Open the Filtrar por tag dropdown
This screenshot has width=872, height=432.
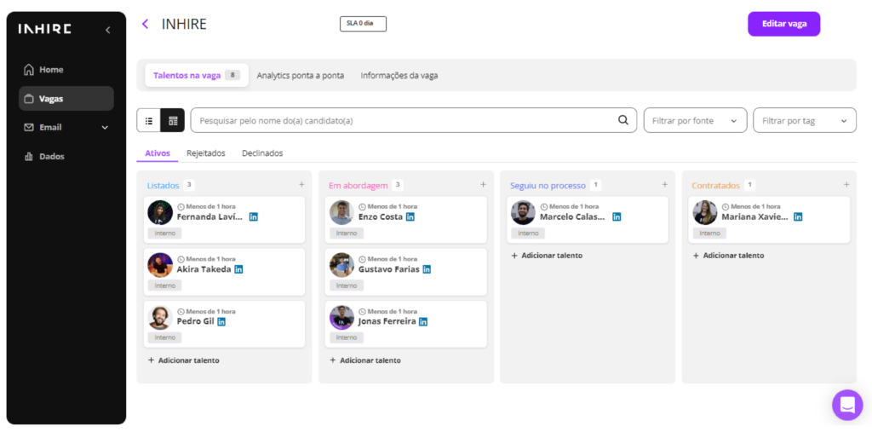coord(805,120)
